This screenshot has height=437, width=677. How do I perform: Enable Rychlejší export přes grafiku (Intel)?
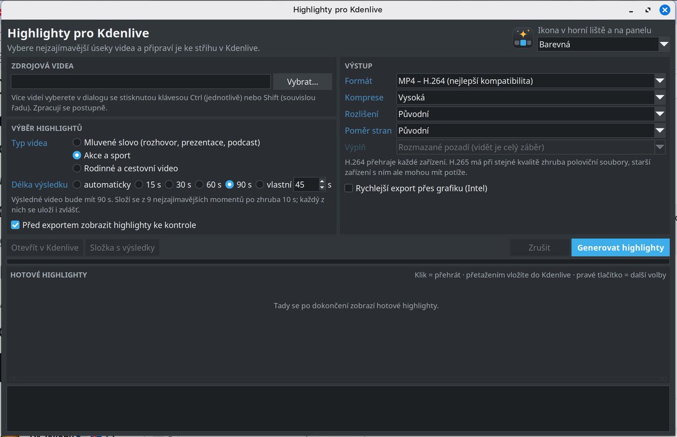pyautogui.click(x=416, y=188)
